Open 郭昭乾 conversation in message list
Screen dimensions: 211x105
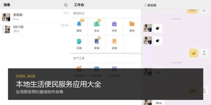point(35,17)
